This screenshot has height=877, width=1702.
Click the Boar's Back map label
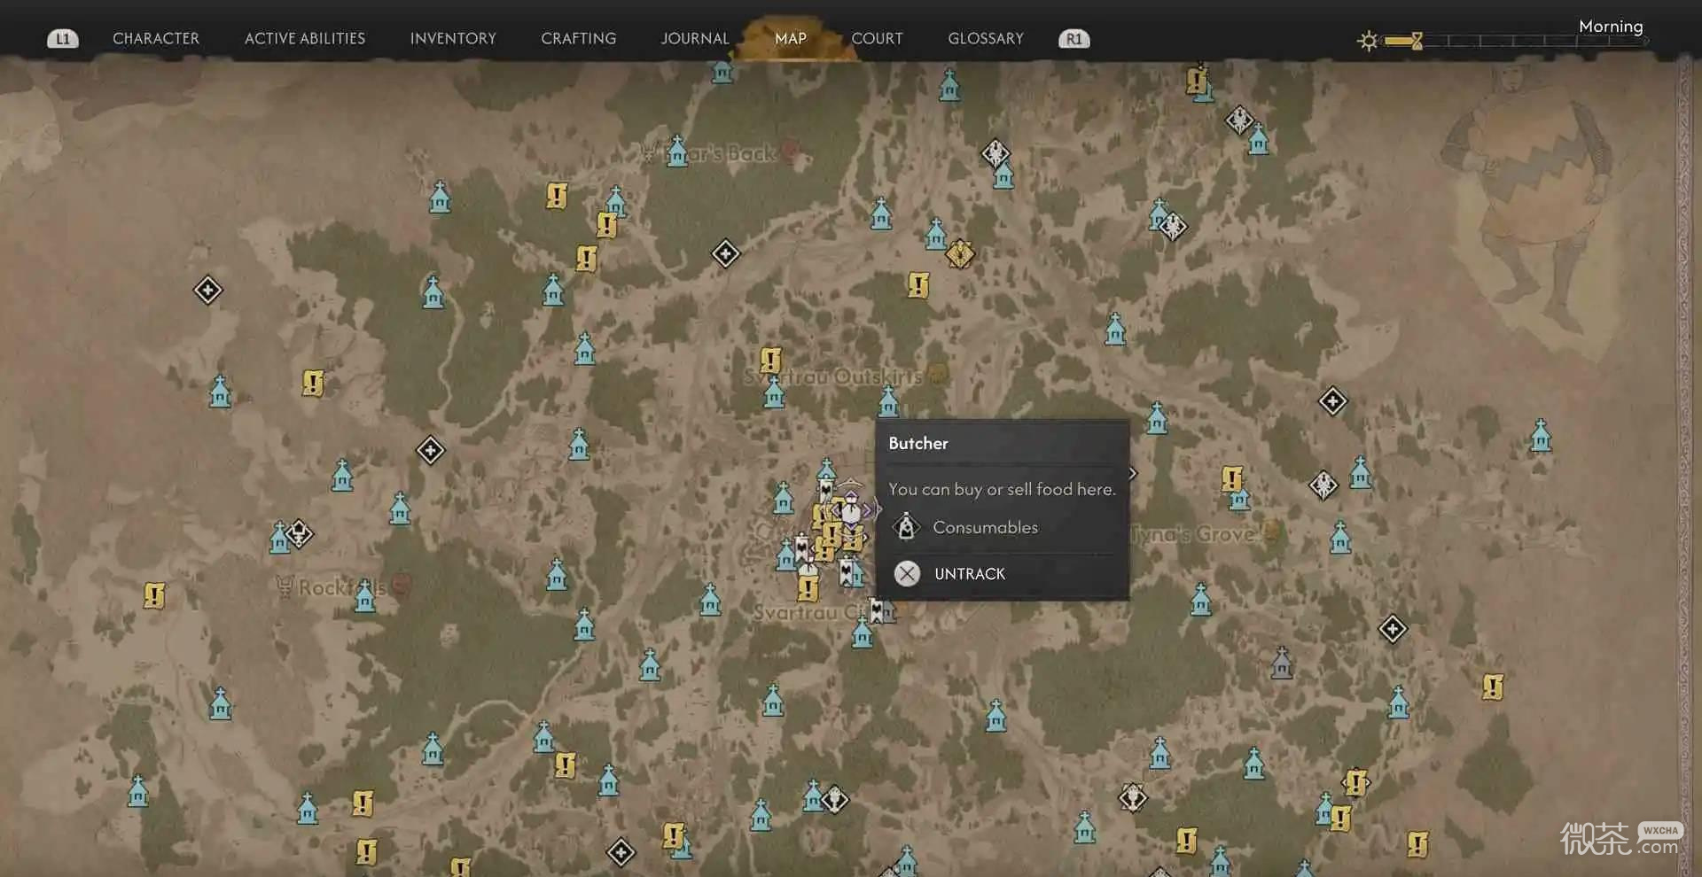pyautogui.click(x=720, y=153)
